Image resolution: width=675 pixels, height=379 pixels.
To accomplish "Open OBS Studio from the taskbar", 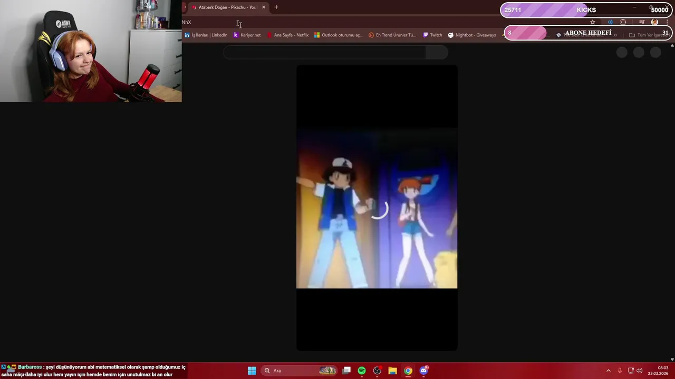I will [x=377, y=371].
